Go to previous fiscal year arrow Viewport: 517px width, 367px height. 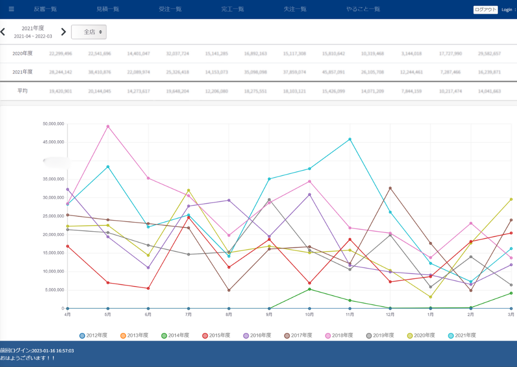pos(3,32)
